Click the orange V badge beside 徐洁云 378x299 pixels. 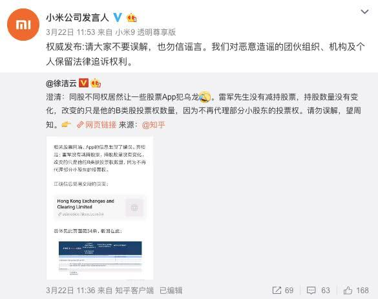[84, 83]
